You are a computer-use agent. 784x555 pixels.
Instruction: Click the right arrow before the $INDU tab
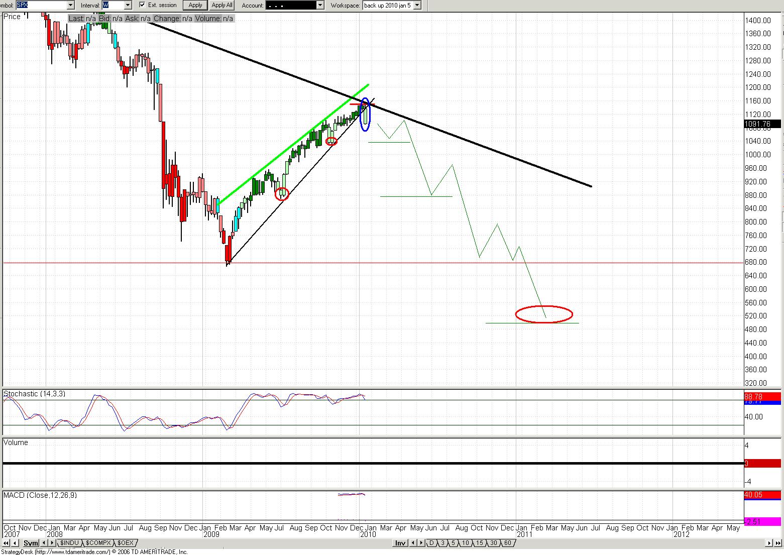point(53,543)
